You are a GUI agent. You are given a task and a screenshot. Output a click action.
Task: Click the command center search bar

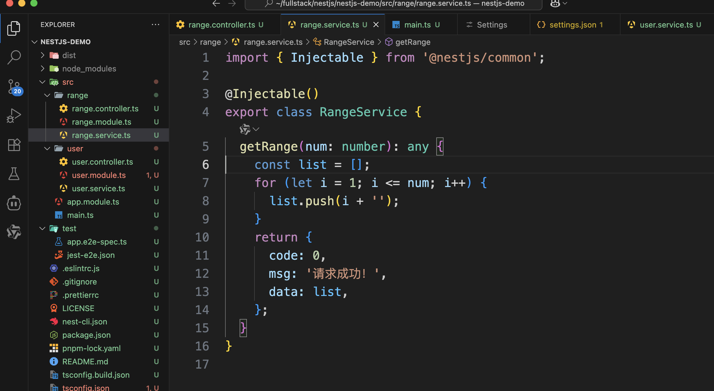tap(393, 4)
